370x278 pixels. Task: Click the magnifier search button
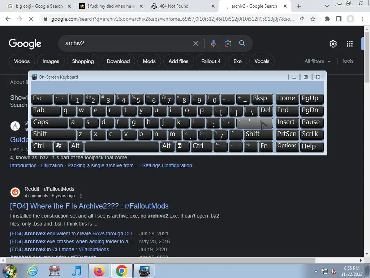[242, 43]
